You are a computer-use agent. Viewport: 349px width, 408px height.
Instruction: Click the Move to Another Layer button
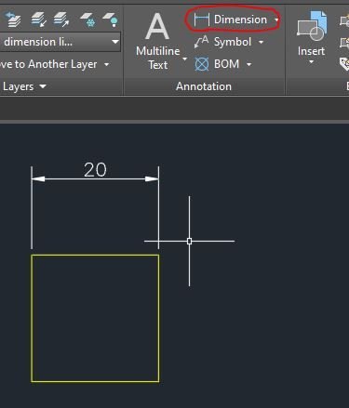pyautogui.click(x=48, y=64)
